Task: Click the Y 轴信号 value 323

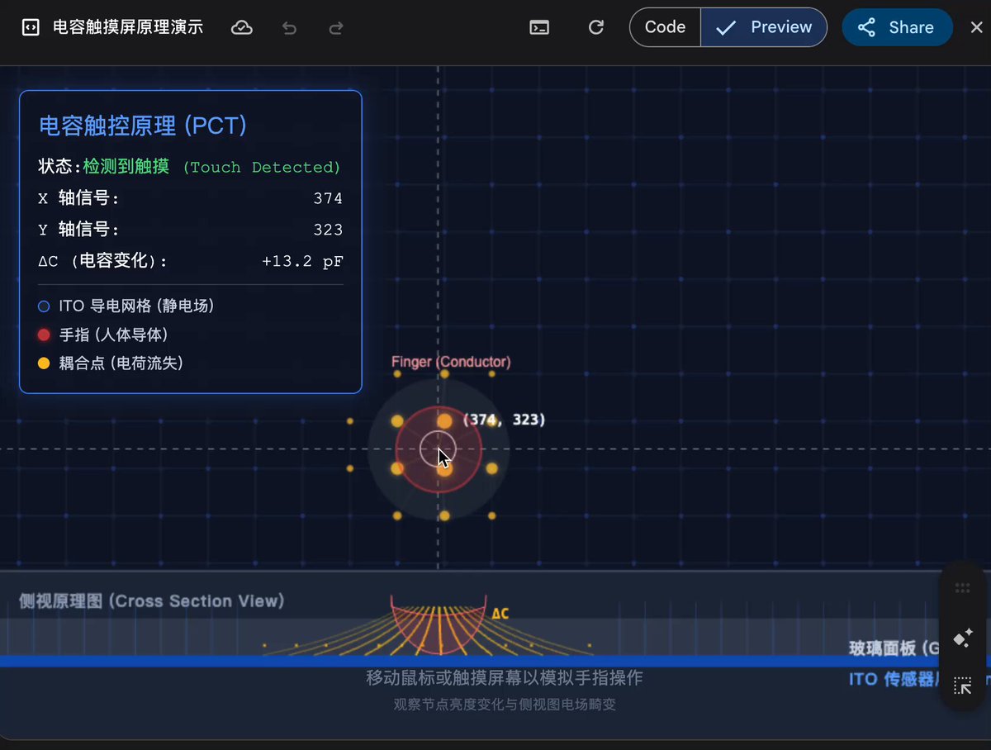Action: click(x=328, y=230)
